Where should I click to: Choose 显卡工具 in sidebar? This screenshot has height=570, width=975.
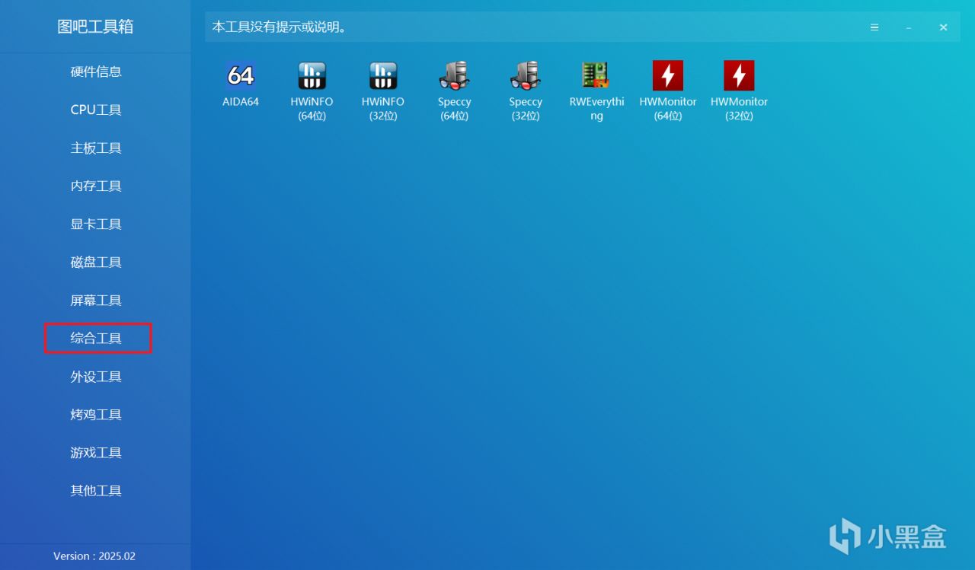pyautogui.click(x=96, y=224)
